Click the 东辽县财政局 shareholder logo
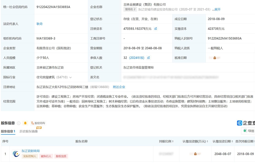This screenshot has width=255, height=167. pyautogui.click(x=16, y=154)
